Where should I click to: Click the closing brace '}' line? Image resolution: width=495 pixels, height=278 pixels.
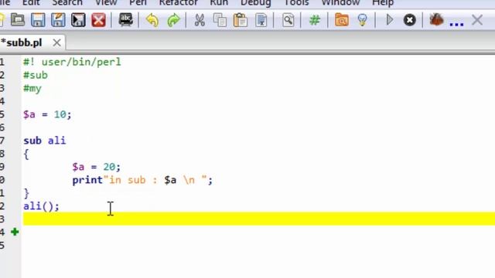[x=26, y=193]
